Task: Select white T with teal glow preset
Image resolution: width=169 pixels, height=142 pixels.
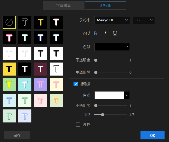Action: tap(25, 38)
